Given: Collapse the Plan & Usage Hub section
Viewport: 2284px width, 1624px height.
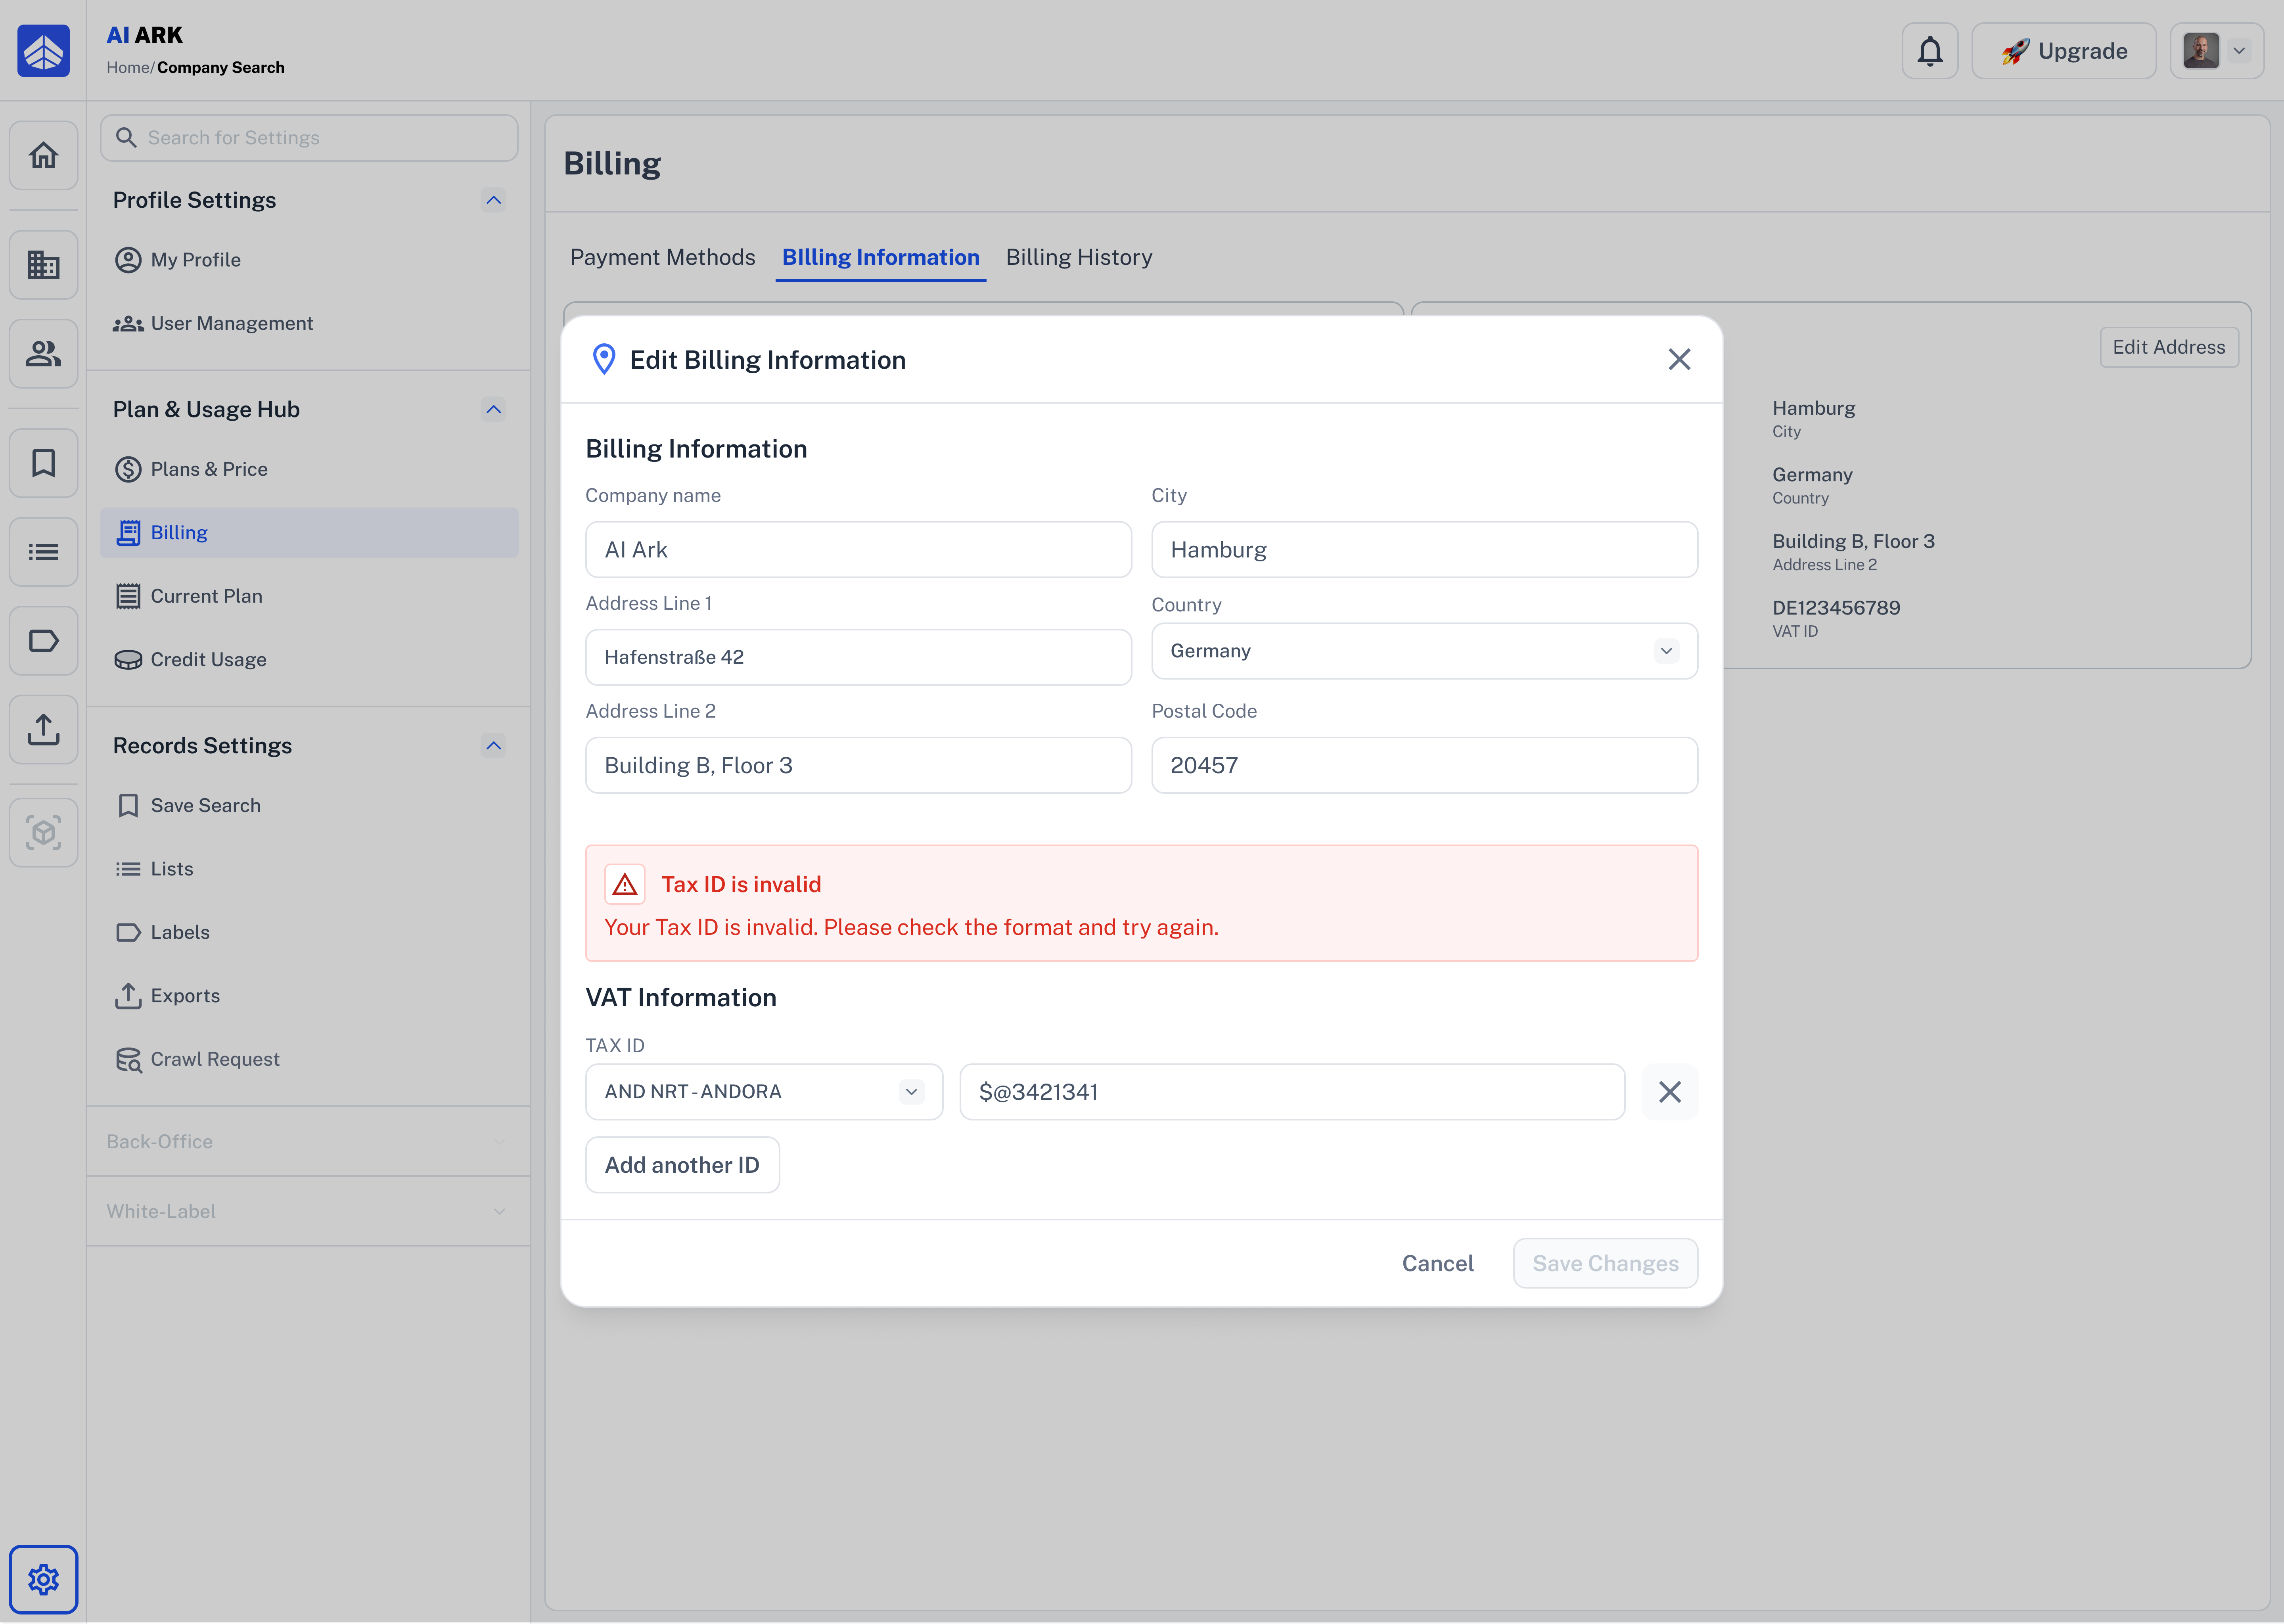Looking at the screenshot, I should 493,410.
